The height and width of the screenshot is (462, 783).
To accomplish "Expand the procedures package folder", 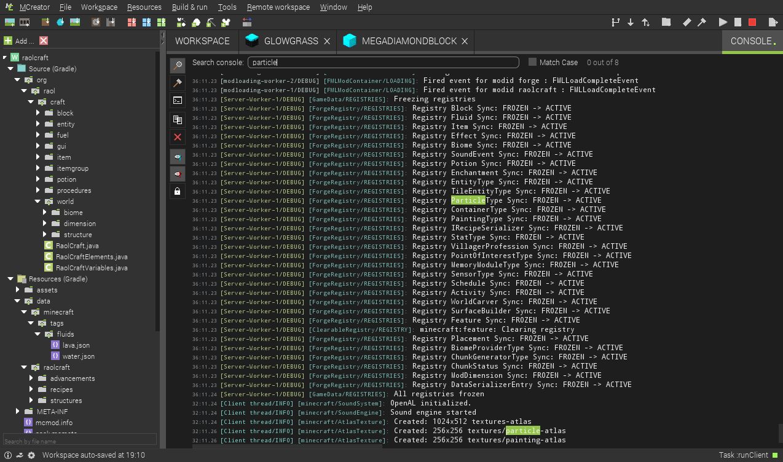I will (x=38, y=190).
